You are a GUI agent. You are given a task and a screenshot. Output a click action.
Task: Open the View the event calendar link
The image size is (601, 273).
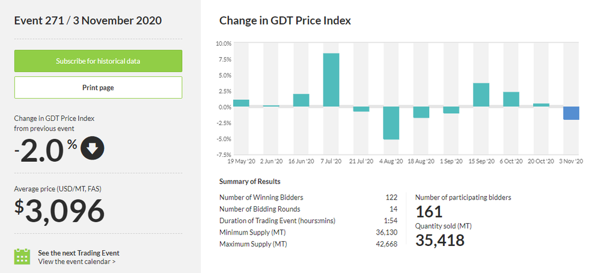(76, 262)
